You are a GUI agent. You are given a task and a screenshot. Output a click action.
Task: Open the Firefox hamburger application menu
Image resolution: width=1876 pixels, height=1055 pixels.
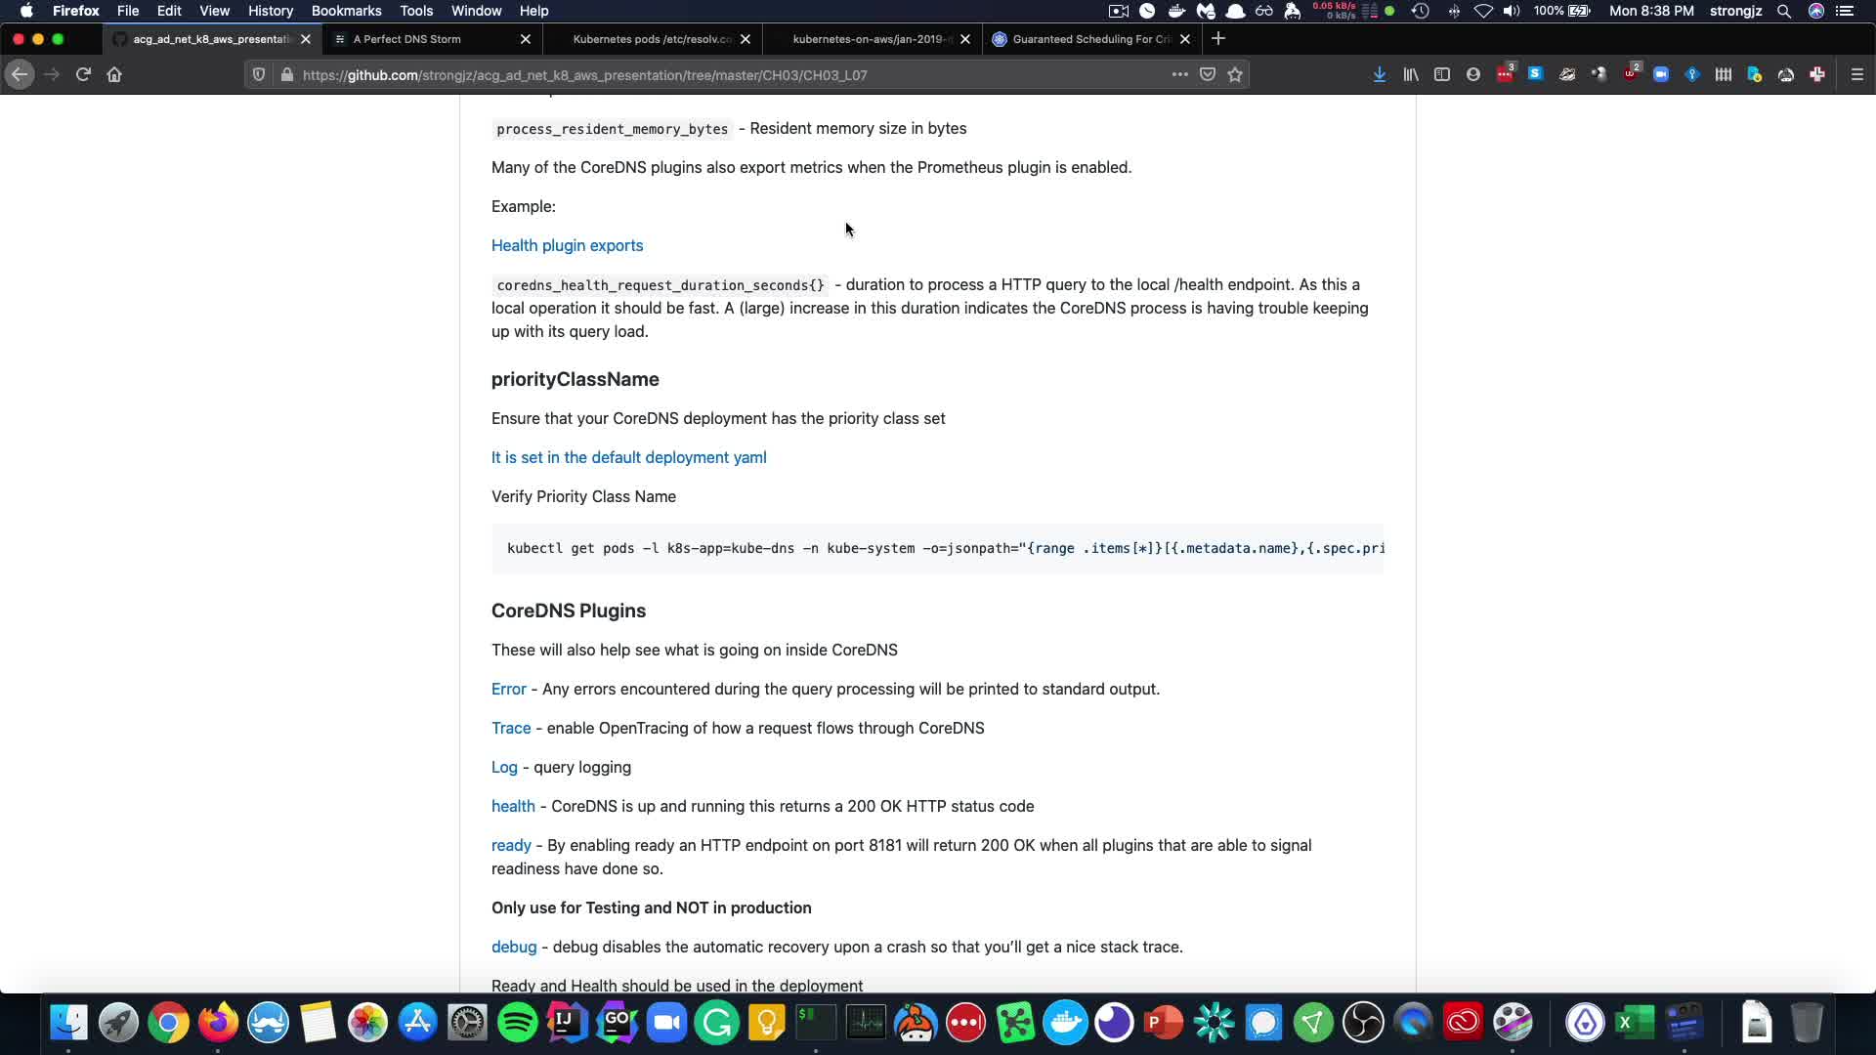tap(1856, 74)
